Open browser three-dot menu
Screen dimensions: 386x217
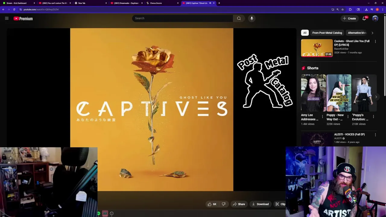click(x=382, y=9)
